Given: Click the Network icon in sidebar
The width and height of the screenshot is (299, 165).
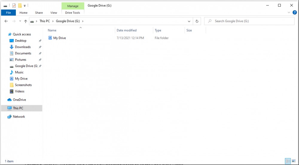Looking at the screenshot, I should pos(9,117).
